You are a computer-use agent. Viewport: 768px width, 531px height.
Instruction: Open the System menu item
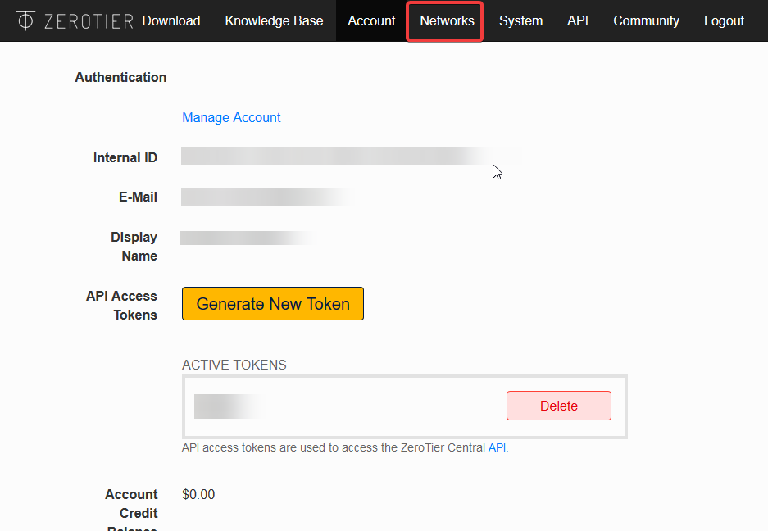pyautogui.click(x=520, y=21)
